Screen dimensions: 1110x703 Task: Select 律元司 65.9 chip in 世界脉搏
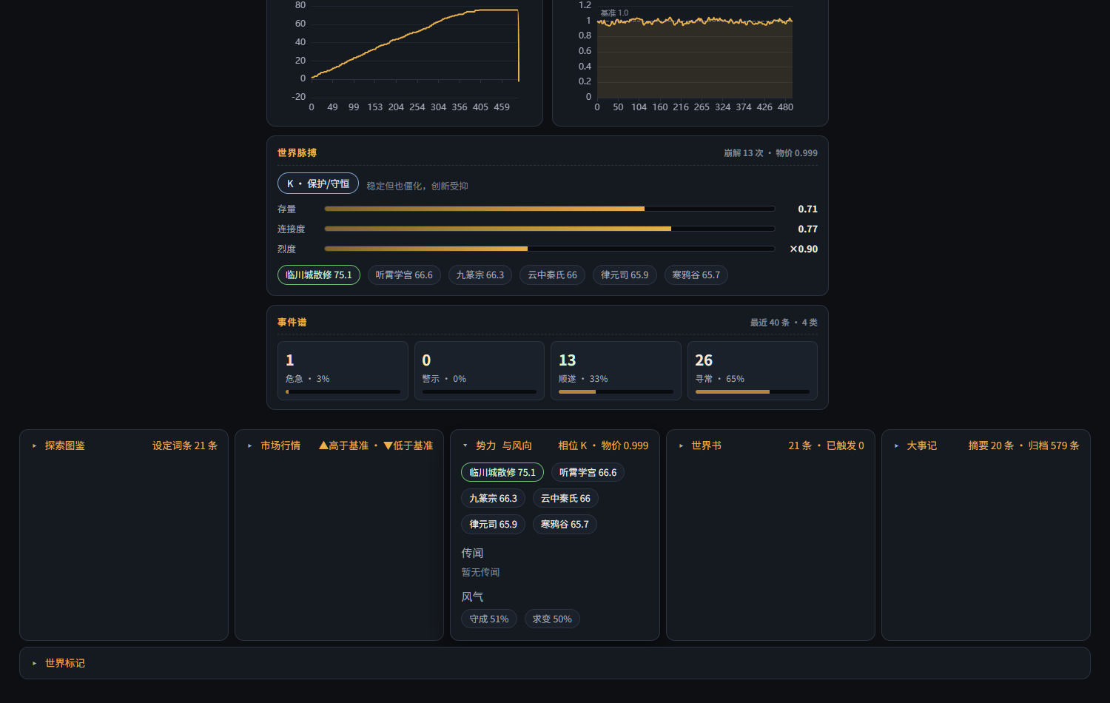[x=625, y=275]
